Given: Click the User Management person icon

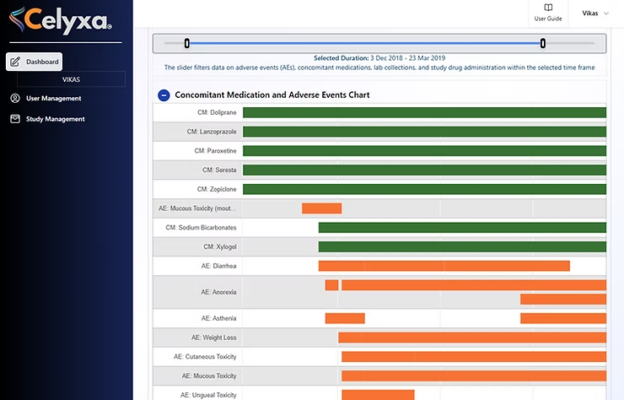Looking at the screenshot, I should 15,98.
